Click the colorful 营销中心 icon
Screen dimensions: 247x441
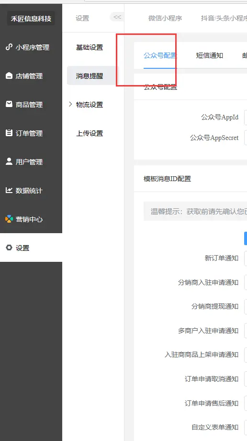(9, 219)
